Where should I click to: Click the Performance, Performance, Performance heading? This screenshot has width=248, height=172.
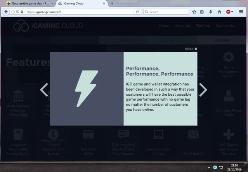click(x=160, y=71)
